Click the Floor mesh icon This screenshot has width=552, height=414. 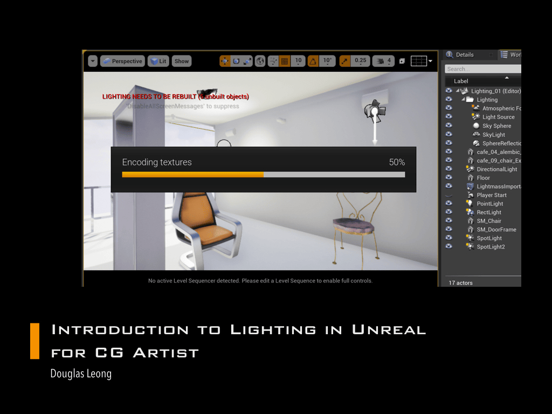[470, 178]
